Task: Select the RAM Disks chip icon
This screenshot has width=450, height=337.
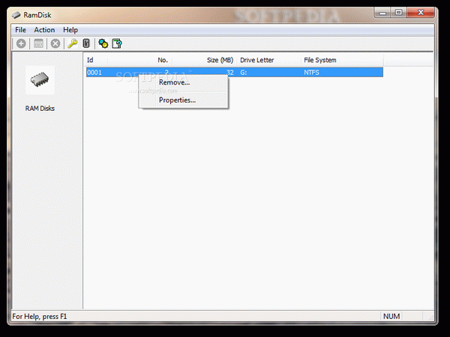Action: (x=40, y=80)
